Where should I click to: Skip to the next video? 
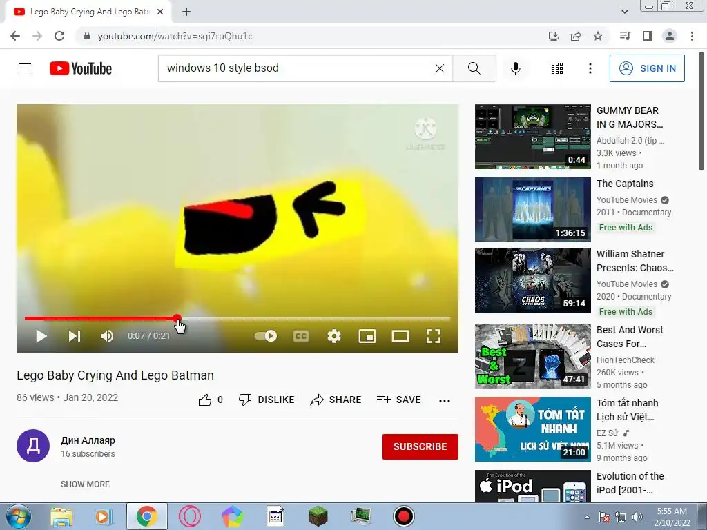(x=75, y=336)
